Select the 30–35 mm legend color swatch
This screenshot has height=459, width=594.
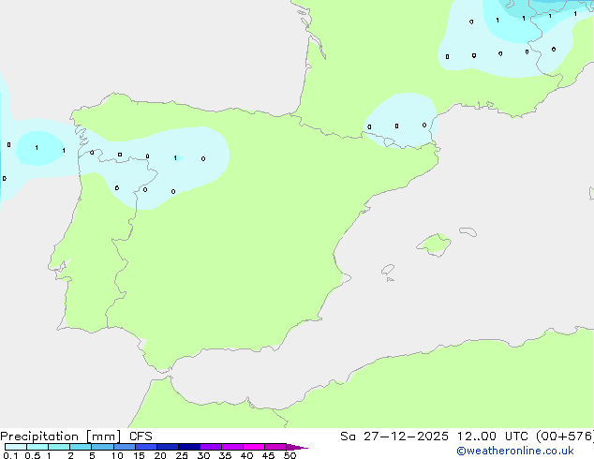pos(211,447)
